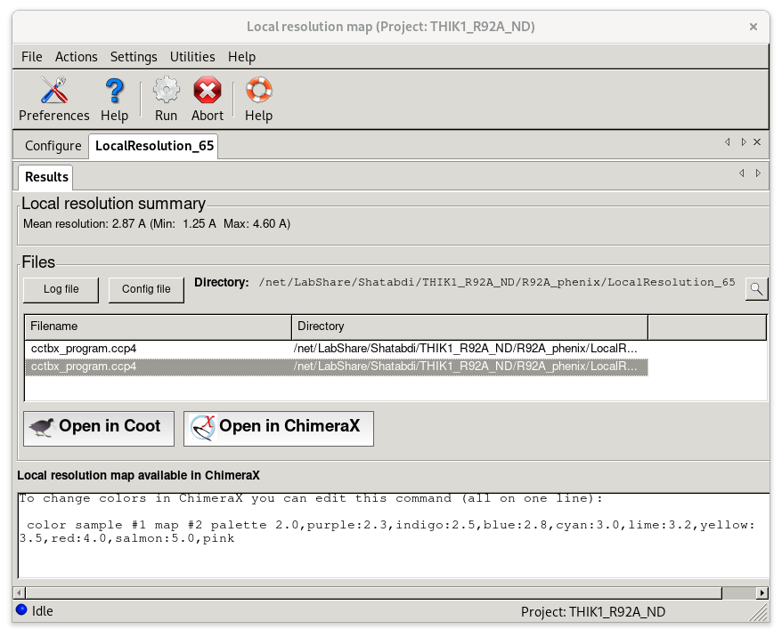Open the map in Coot
The image size is (782, 637).
coord(95,427)
